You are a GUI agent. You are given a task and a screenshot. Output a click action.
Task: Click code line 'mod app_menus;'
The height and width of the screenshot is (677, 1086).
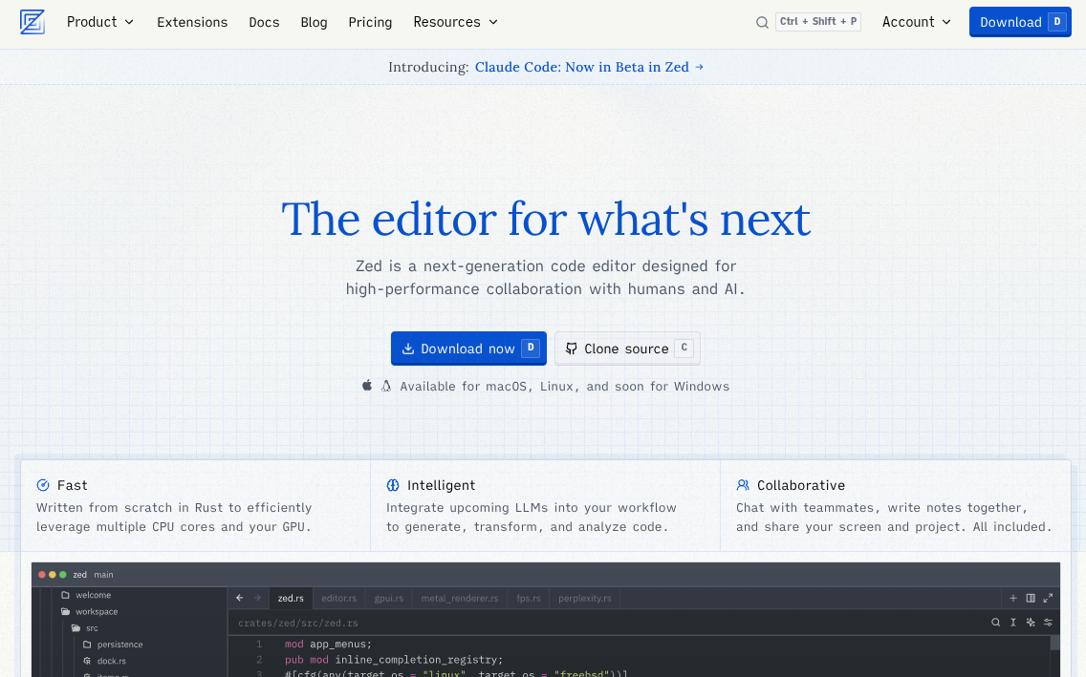[328, 644]
